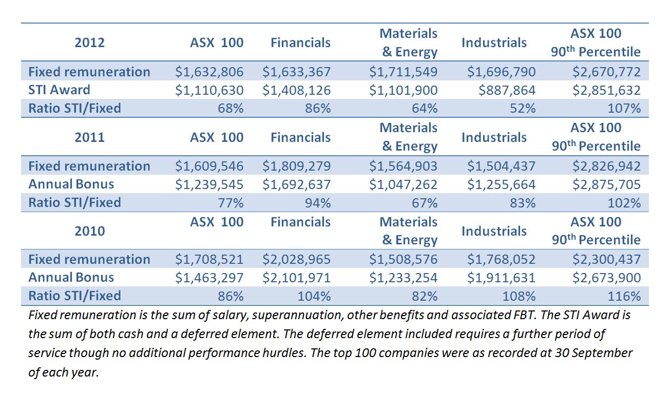This screenshot has height=396, width=672.
Task: Select 2011 ASX 100 annual bonus $1,239,545
Action: [x=209, y=184]
